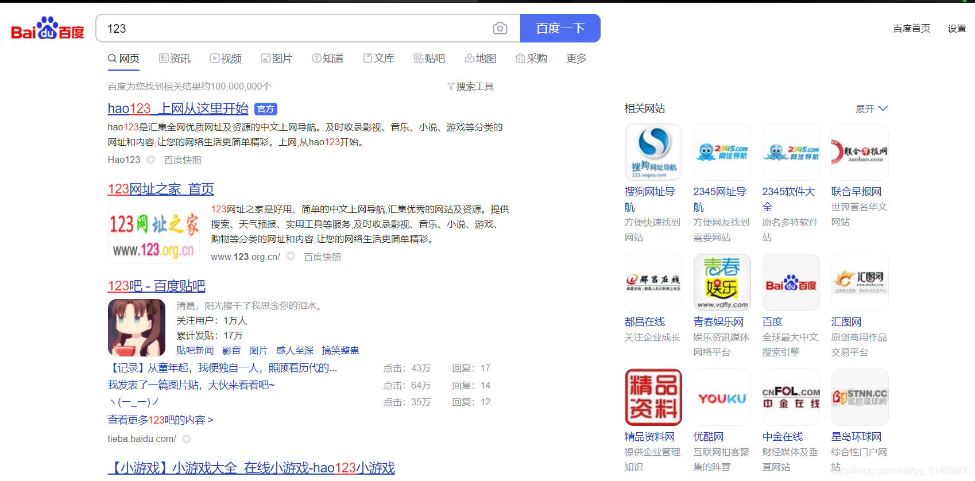Screen dimensions: 975x481
Task: Switch to the 文库 tab
Action: 378,59
